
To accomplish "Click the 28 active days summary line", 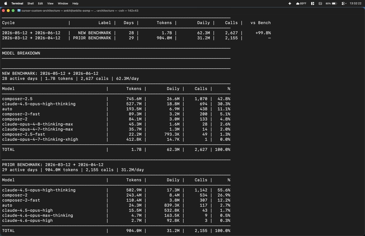I will (x=70, y=78).
